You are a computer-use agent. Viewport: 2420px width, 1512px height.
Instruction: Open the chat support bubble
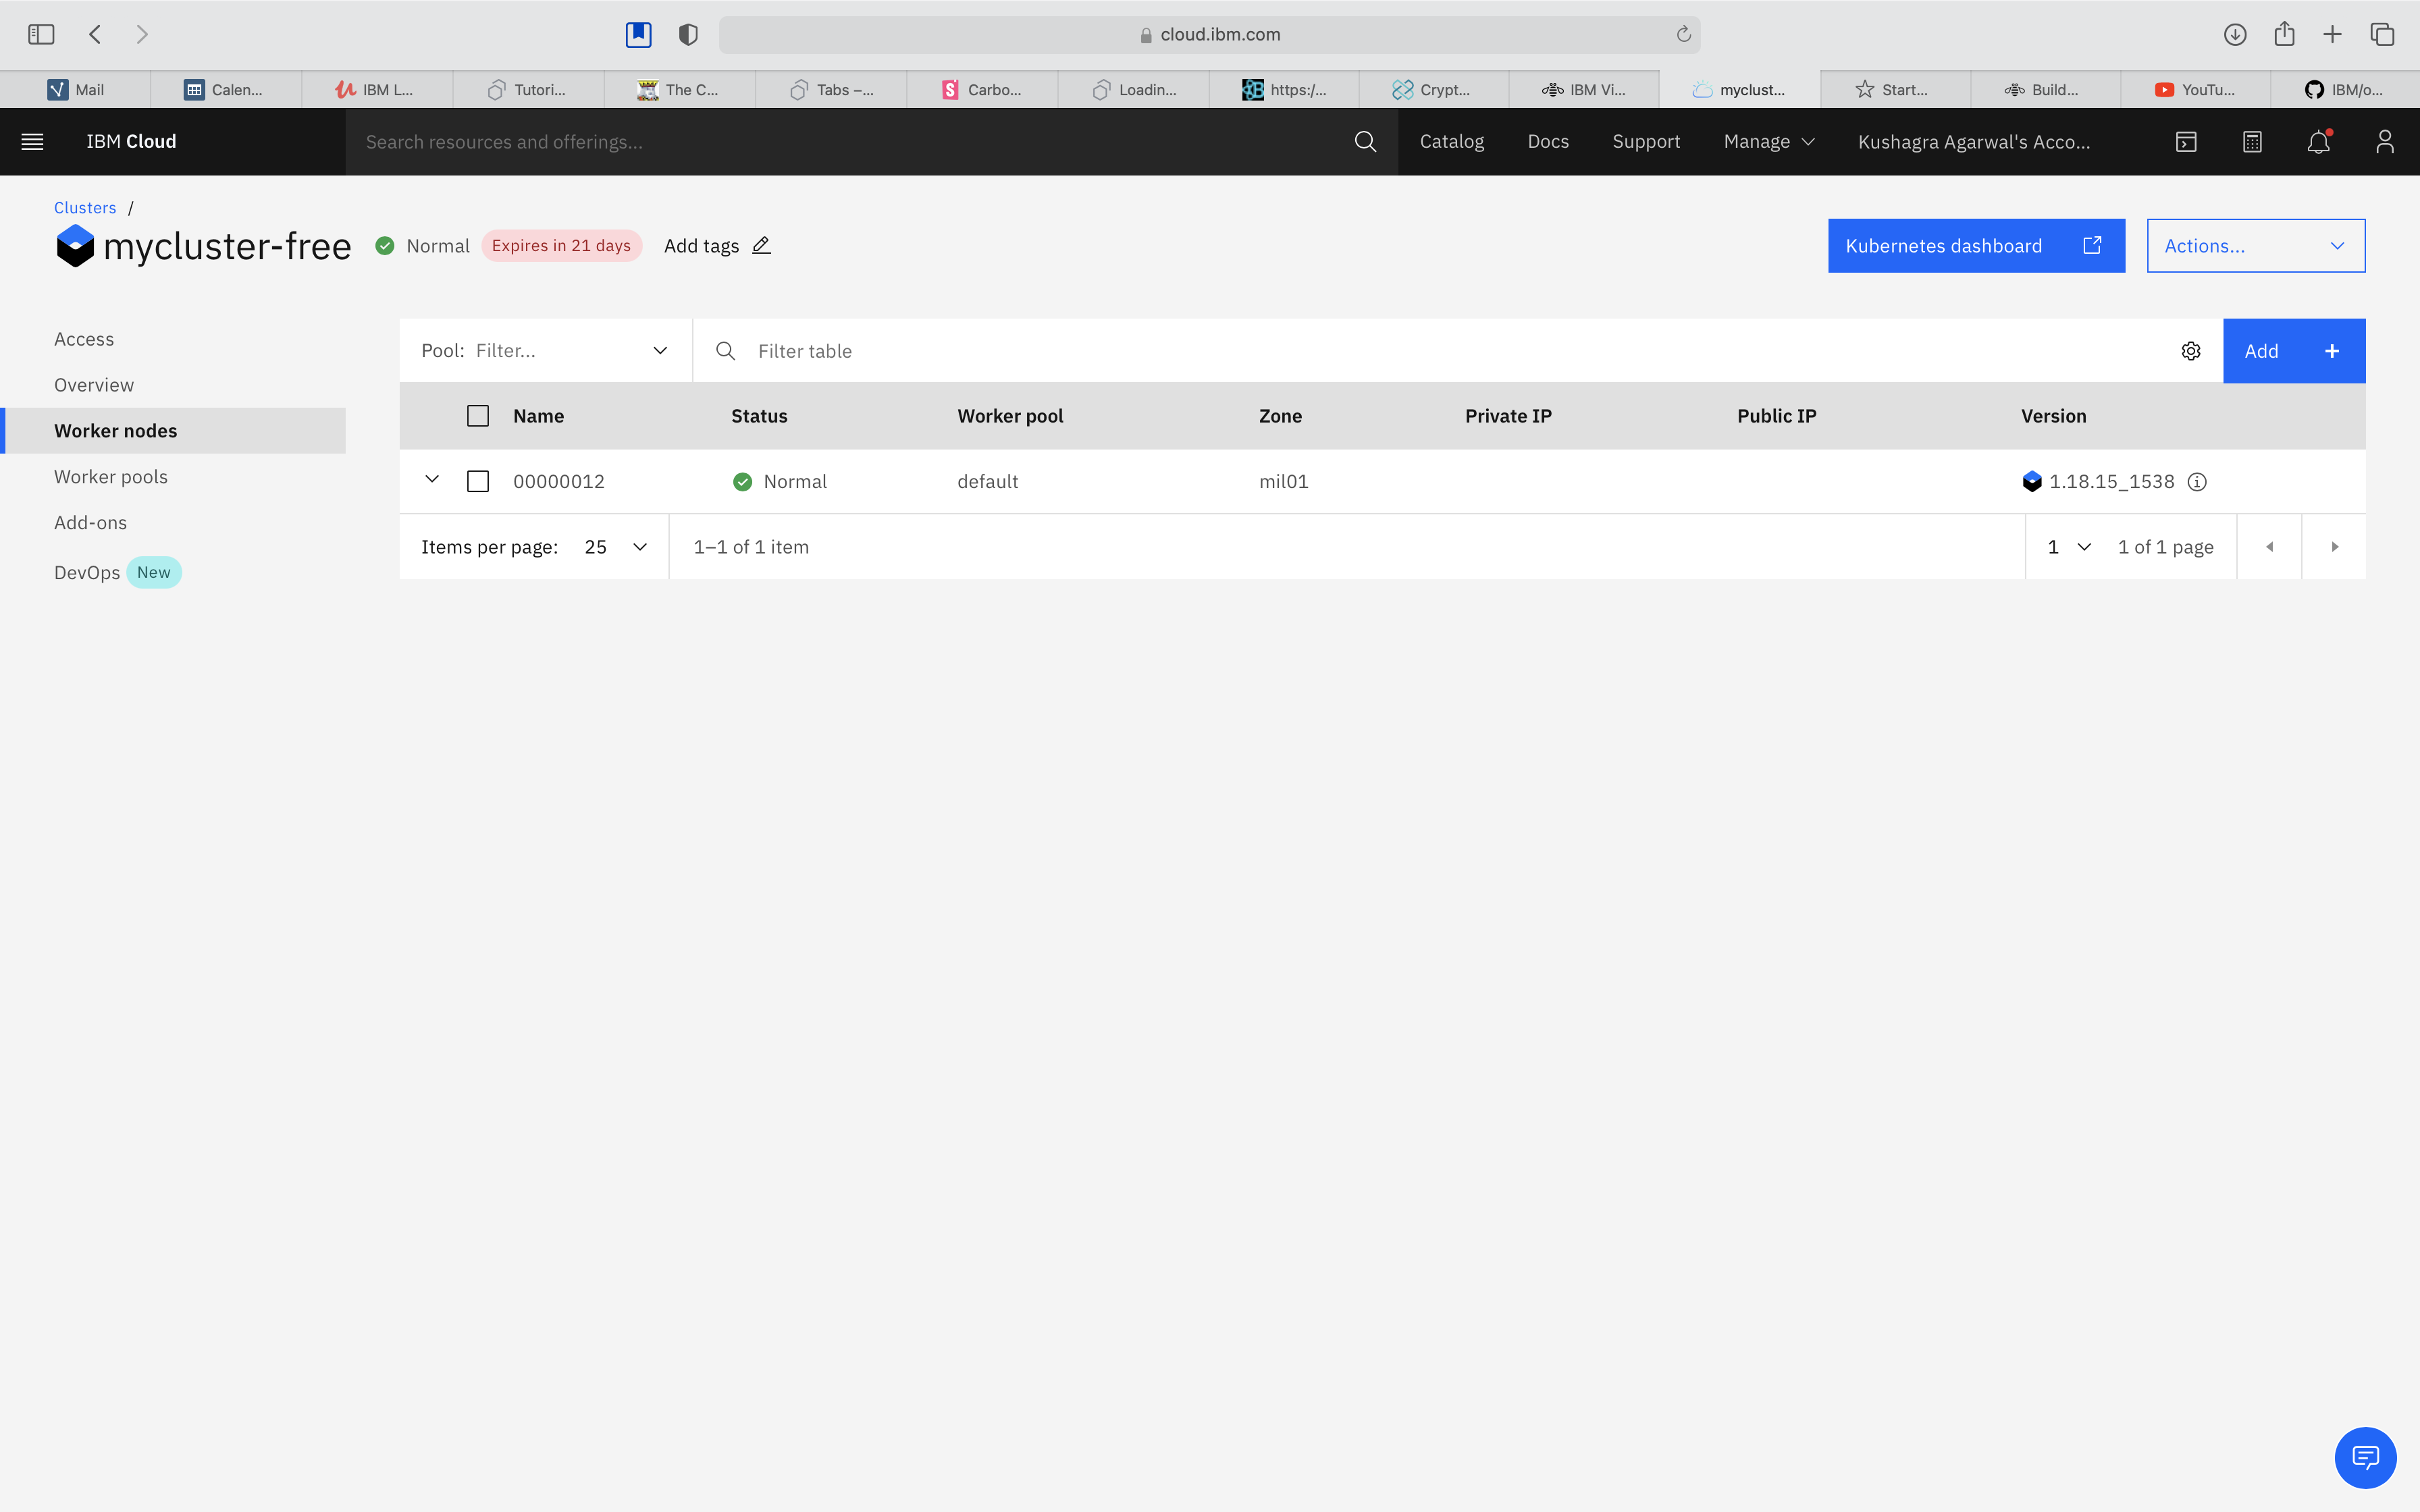(2364, 1457)
